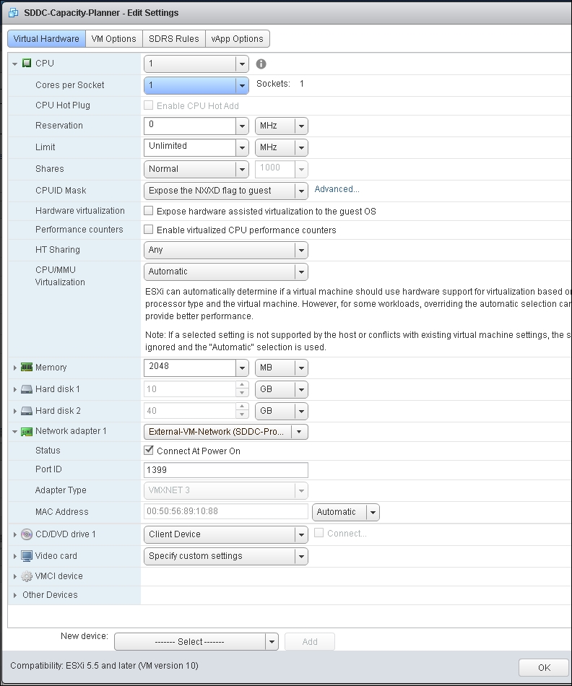The width and height of the screenshot is (572, 686).
Task: Click the MAC Address field
Action: (x=226, y=511)
